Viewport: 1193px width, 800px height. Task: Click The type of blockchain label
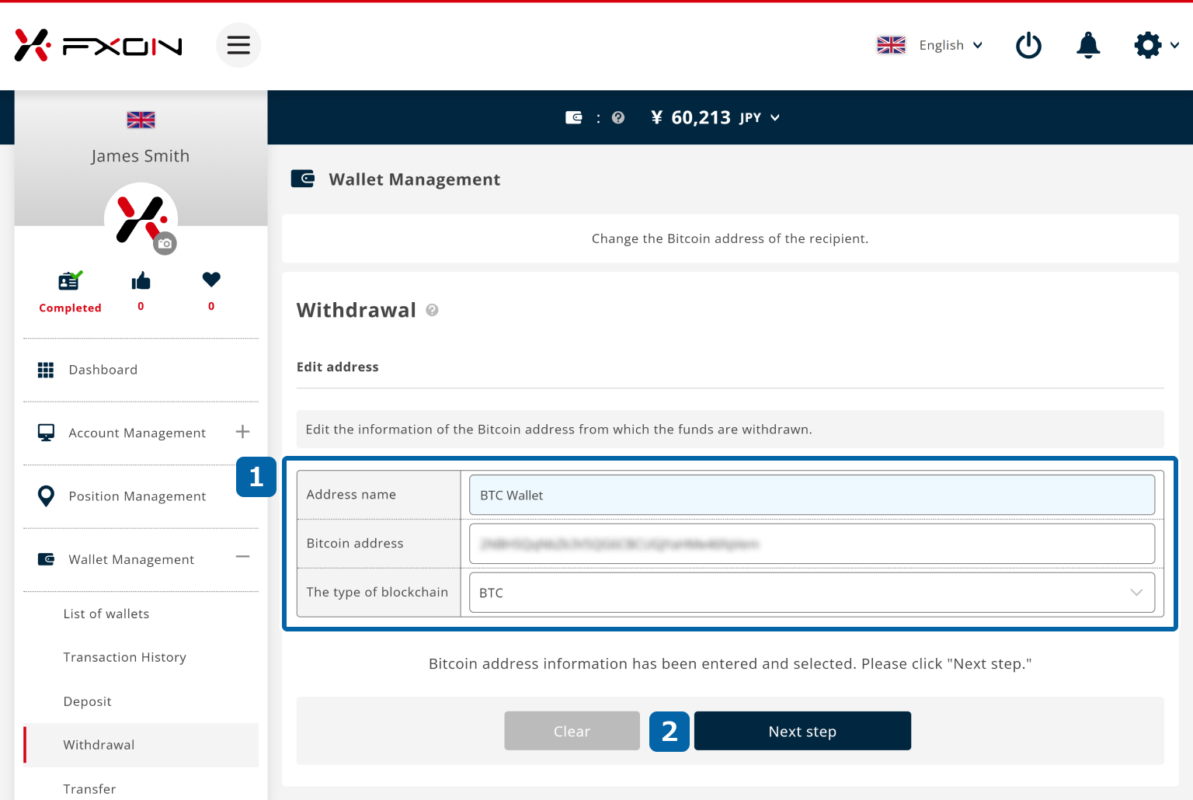click(377, 592)
